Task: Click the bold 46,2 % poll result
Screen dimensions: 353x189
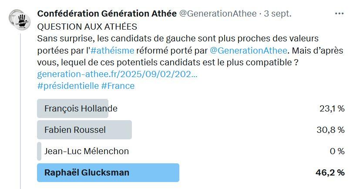Action: (330, 172)
